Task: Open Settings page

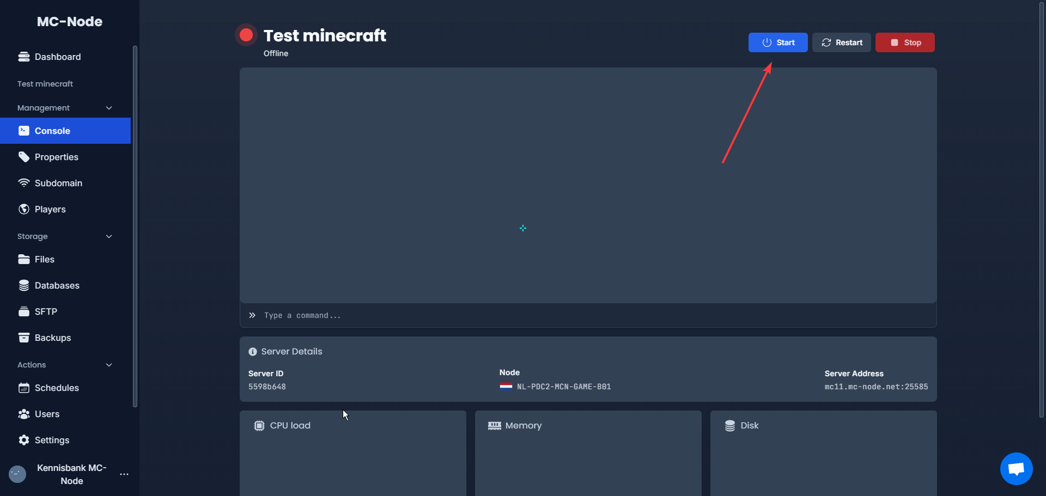Action: [x=65, y=440]
